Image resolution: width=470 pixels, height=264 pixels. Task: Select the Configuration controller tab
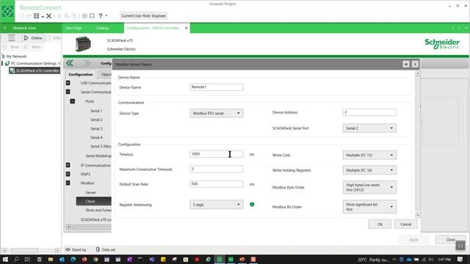153,28
